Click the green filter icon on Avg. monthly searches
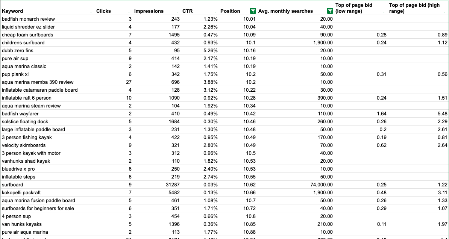449x239 pixels. coord(330,11)
